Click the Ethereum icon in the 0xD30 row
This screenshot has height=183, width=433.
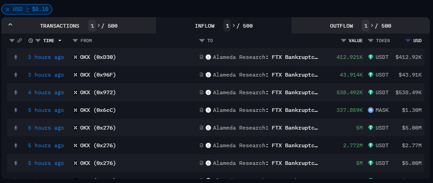click(16, 57)
